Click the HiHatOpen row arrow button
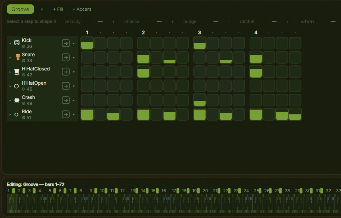This screenshot has height=218, width=341. tap(66, 86)
